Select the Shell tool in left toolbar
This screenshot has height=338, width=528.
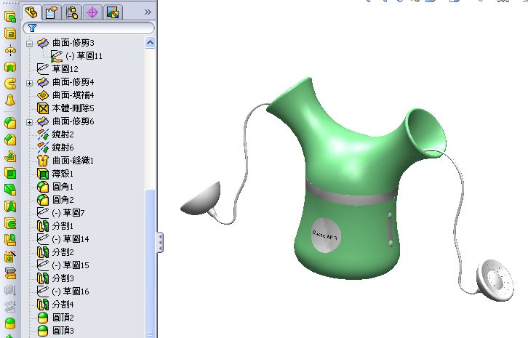pos(10,173)
